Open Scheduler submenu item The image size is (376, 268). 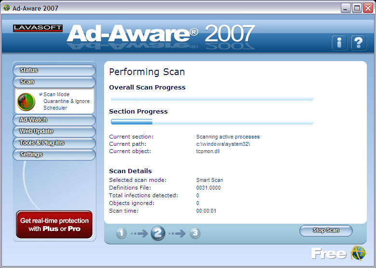point(55,108)
